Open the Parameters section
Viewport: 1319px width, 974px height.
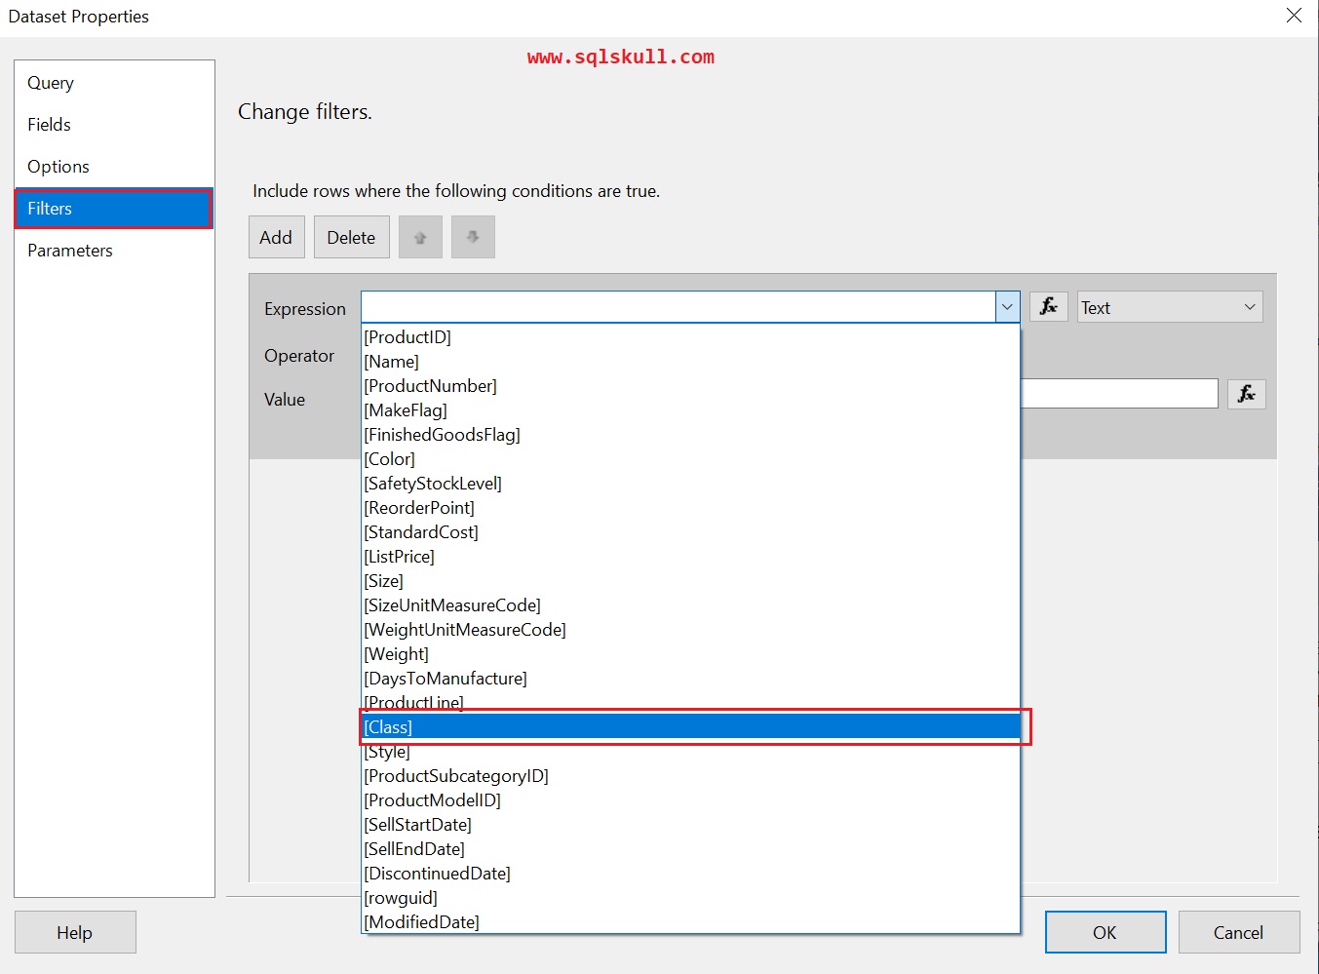pyautogui.click(x=69, y=250)
